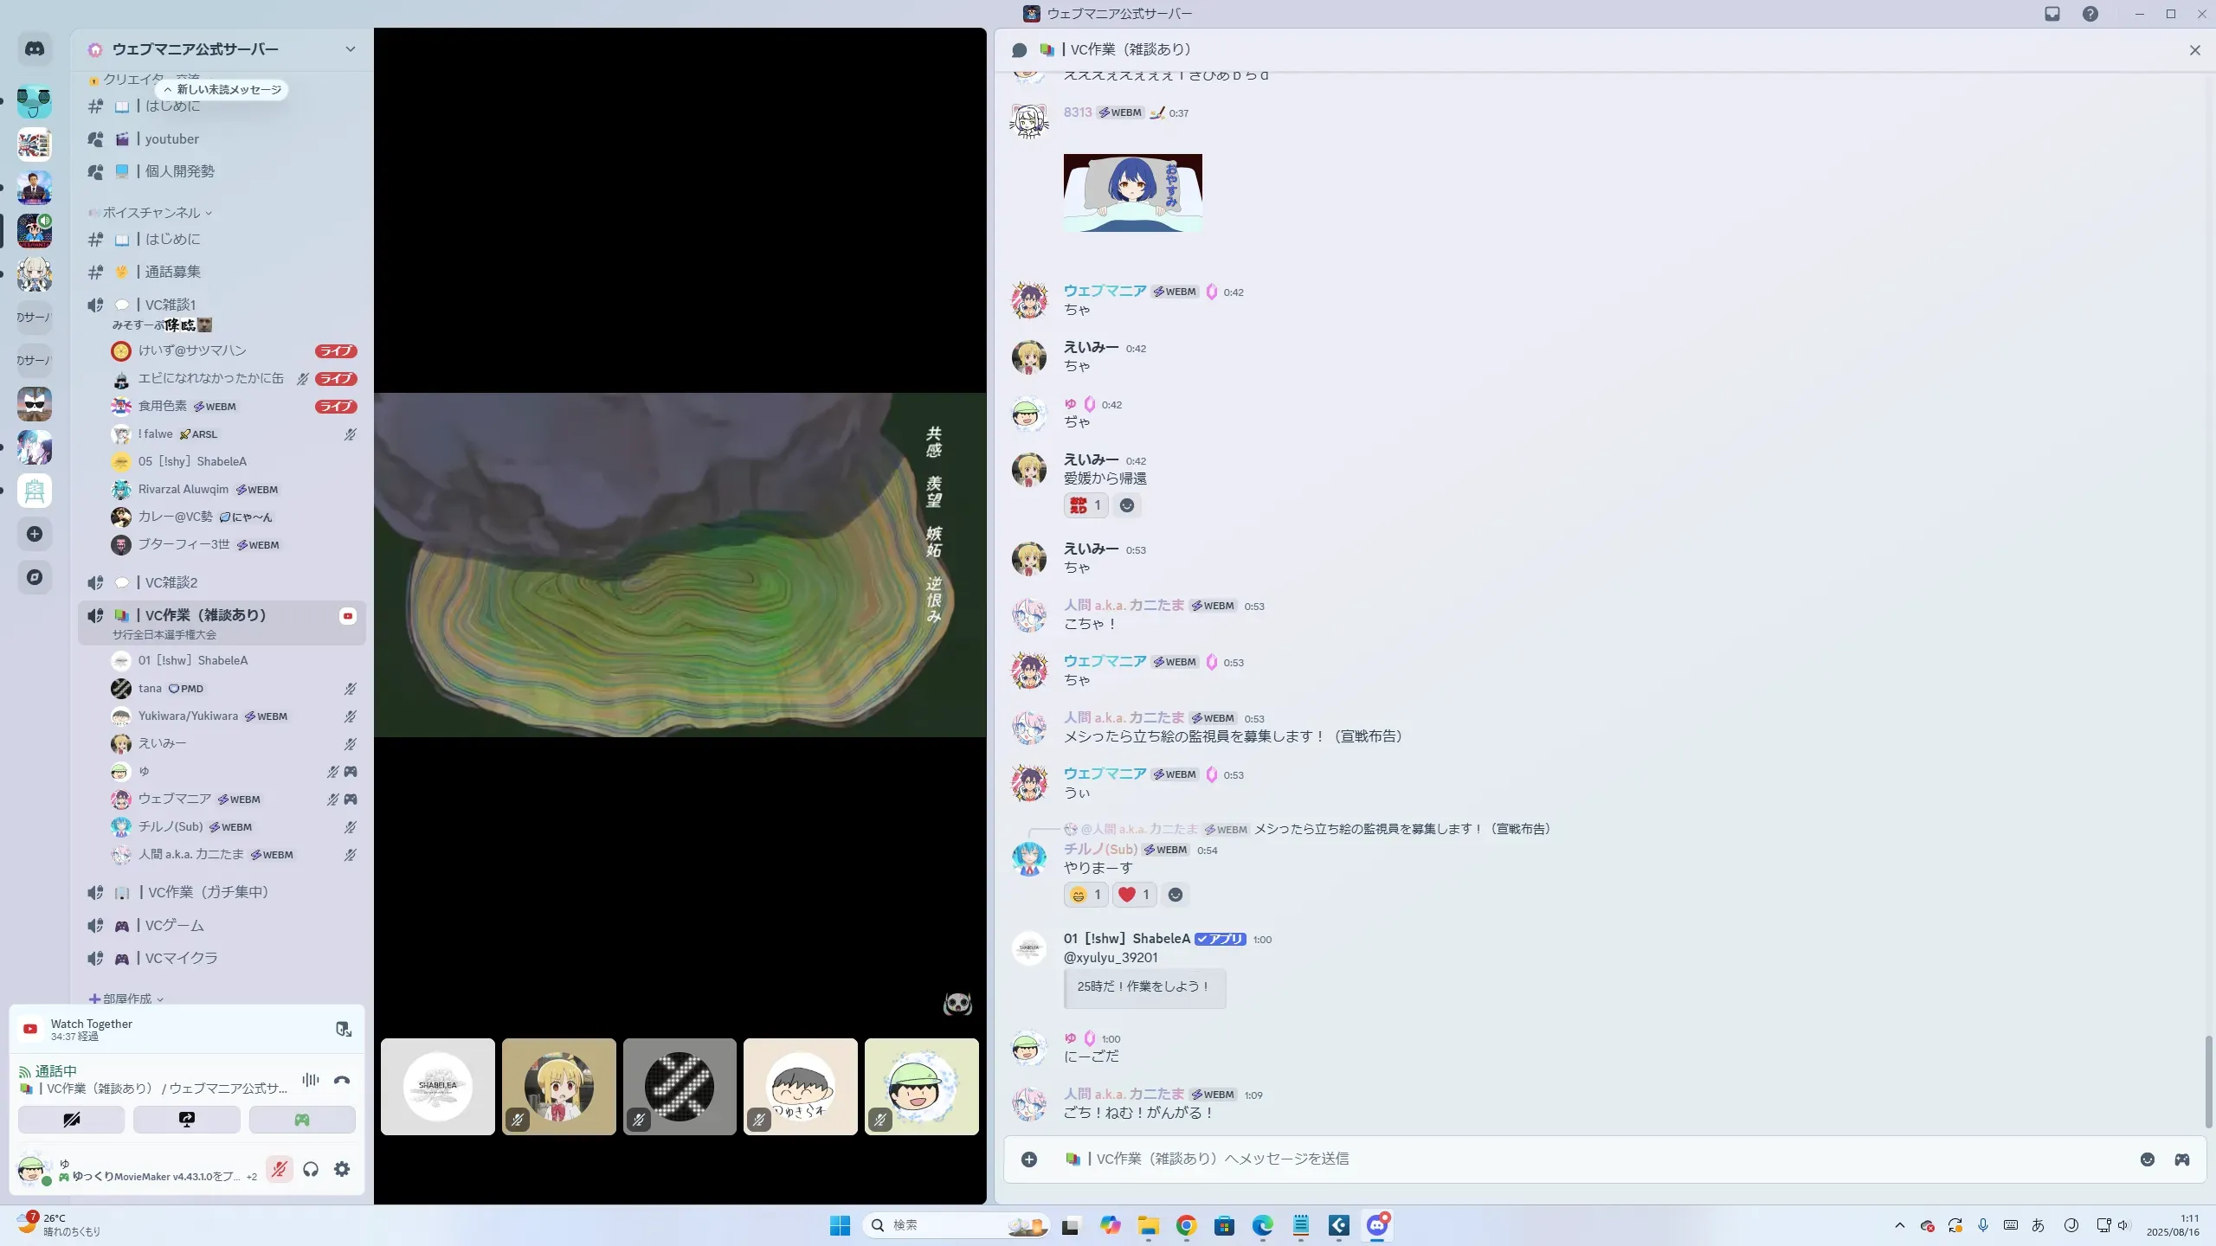
Task: Jump to 新しい未読メッセージ banner
Action: [x=222, y=90]
